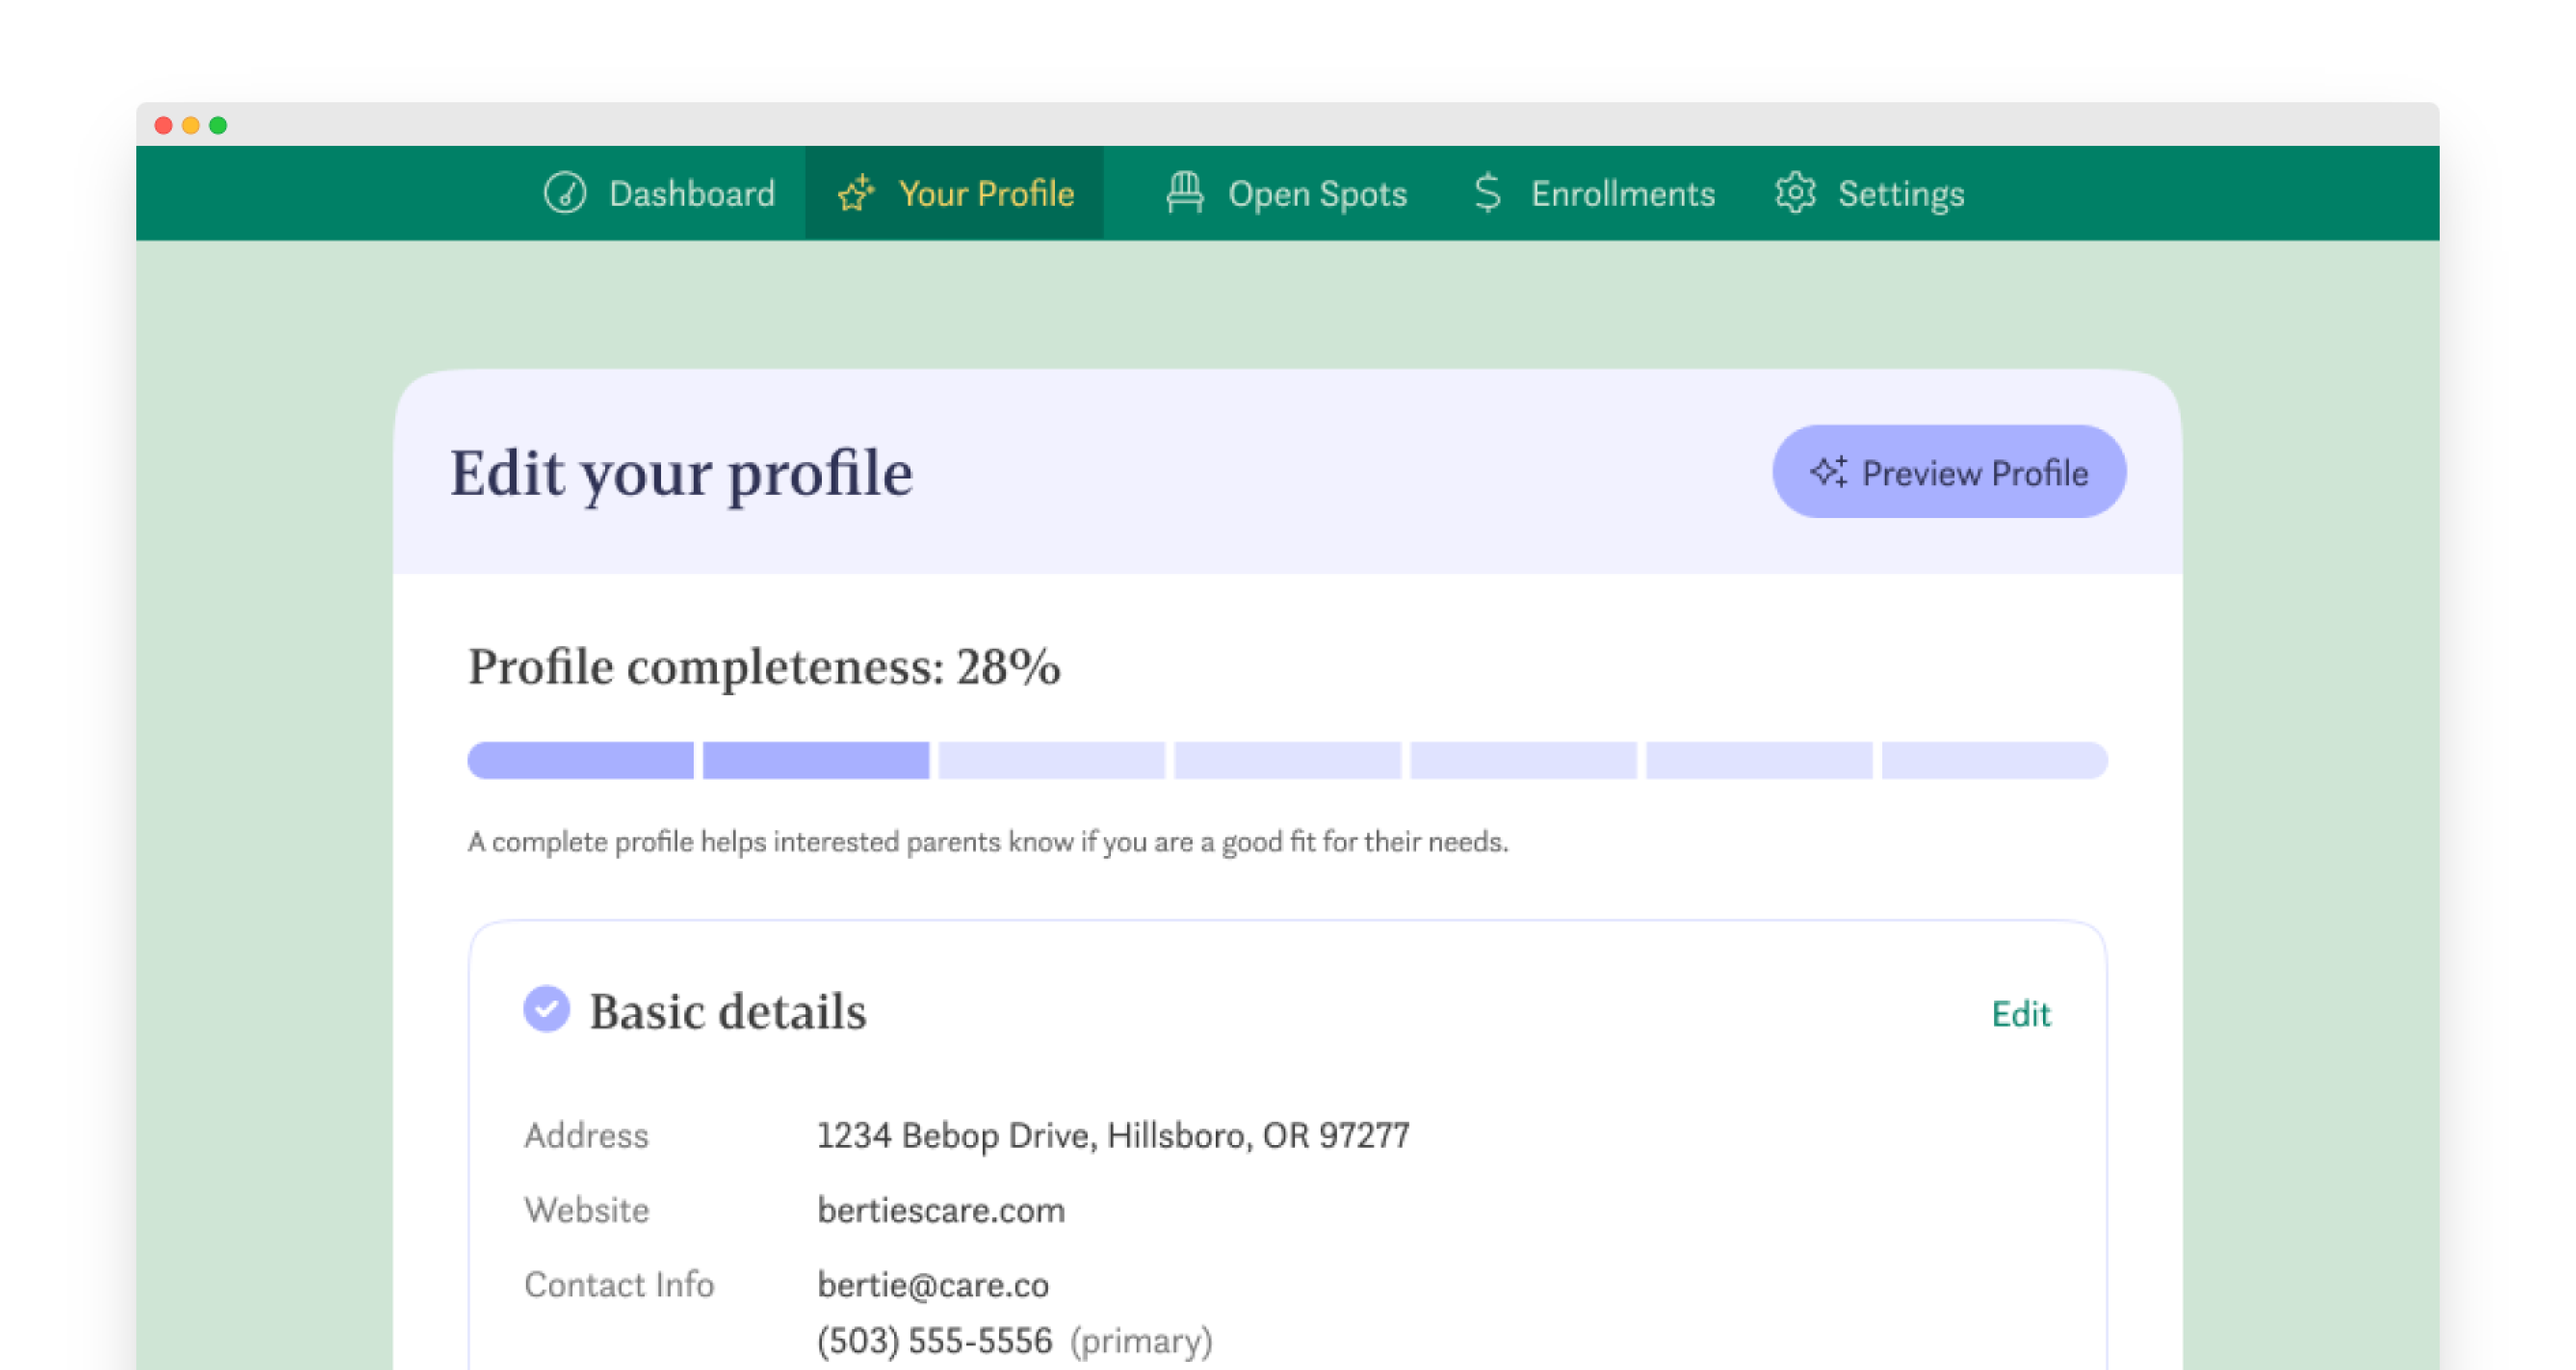
Task: Open the Dashboard tab
Action: tap(691, 193)
